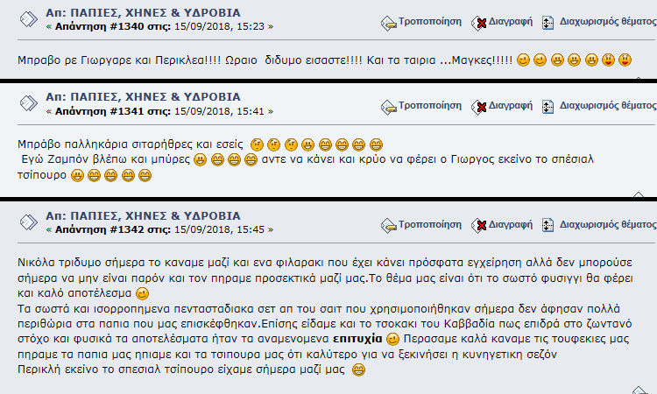Click the post icon of reply #1341
Viewport: 657px width, 394px height.
pyautogui.click(x=29, y=103)
